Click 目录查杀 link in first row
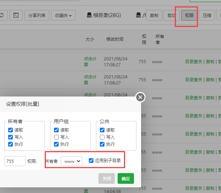 [x=194, y=62]
